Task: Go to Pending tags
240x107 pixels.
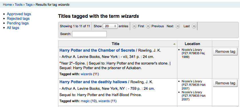Action: pos(18,23)
